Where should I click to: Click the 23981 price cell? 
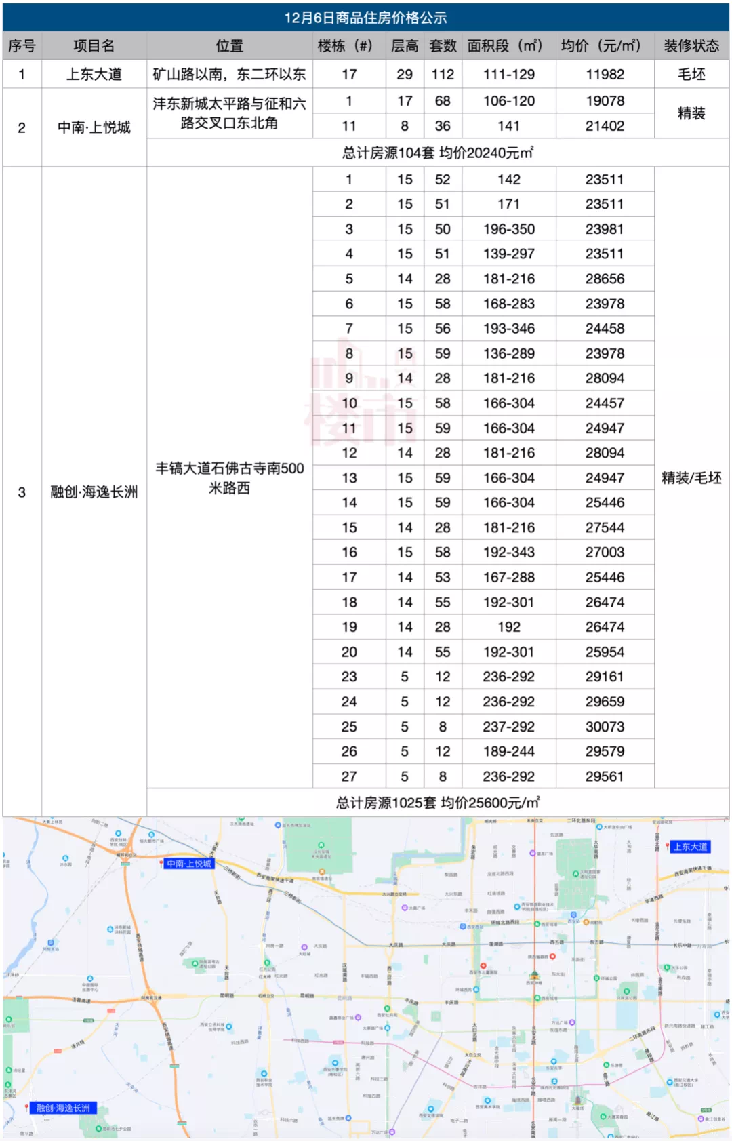(605, 229)
